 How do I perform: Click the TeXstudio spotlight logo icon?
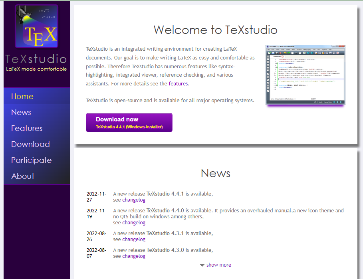(37, 26)
